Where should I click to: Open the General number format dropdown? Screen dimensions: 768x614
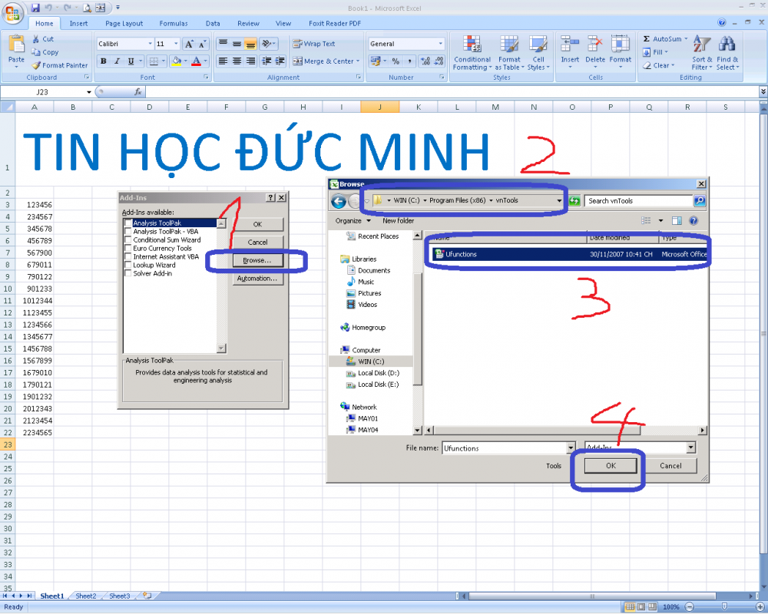coord(440,44)
